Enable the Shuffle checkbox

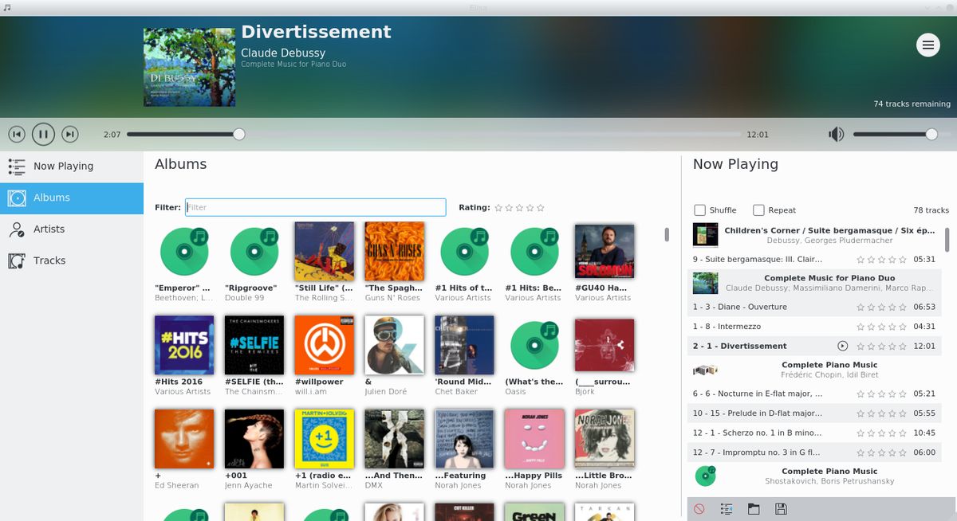coord(698,210)
